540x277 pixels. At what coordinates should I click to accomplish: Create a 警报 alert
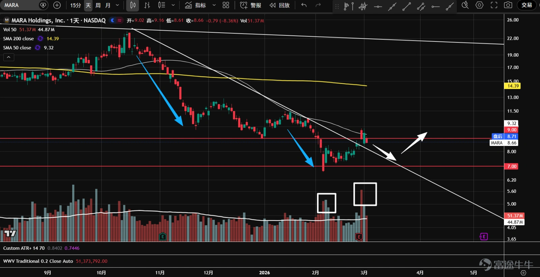250,5
